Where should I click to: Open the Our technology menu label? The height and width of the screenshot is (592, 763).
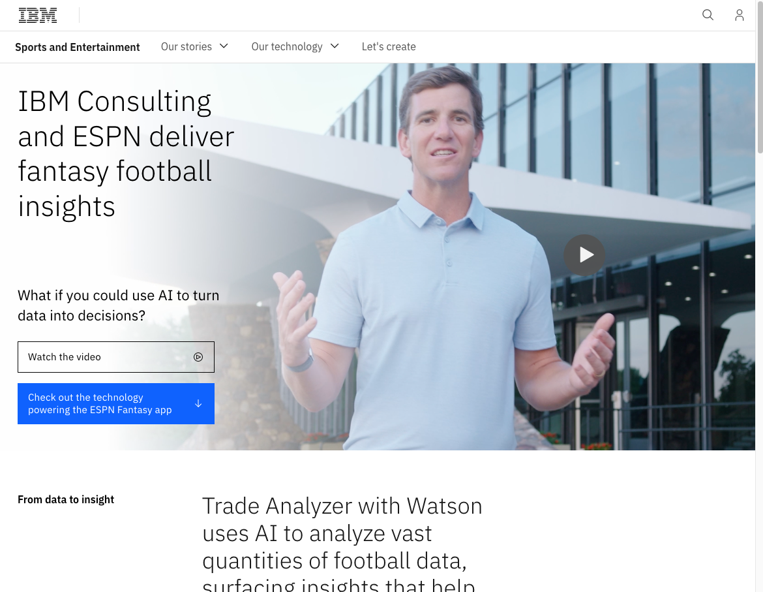[286, 47]
